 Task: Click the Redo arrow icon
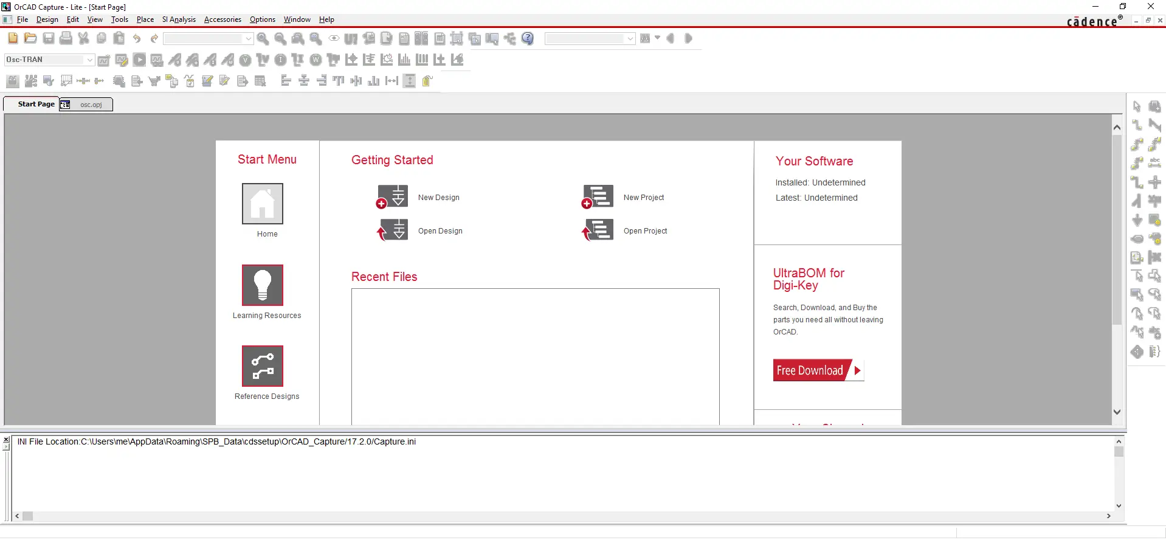[x=154, y=38]
